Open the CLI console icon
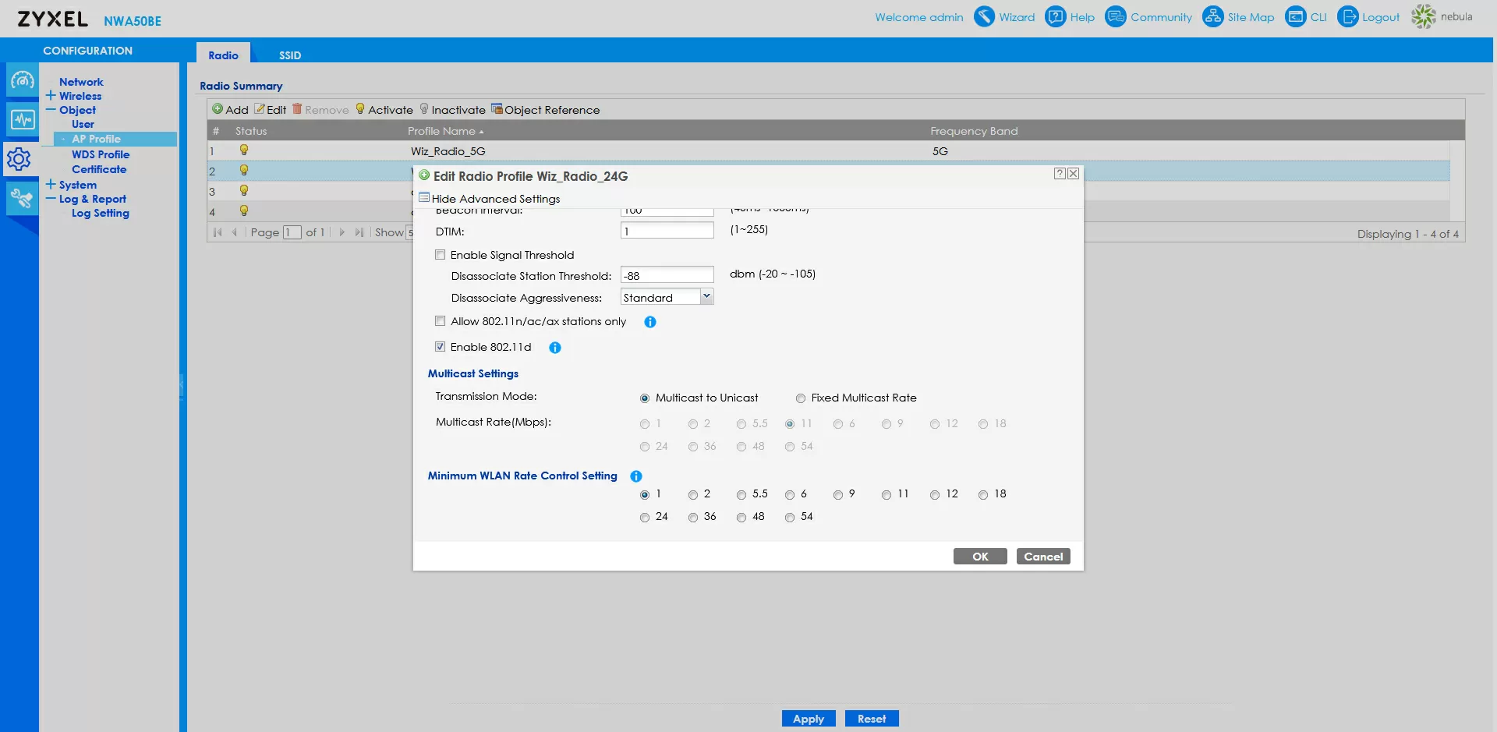The height and width of the screenshot is (732, 1497). pos(1295,16)
